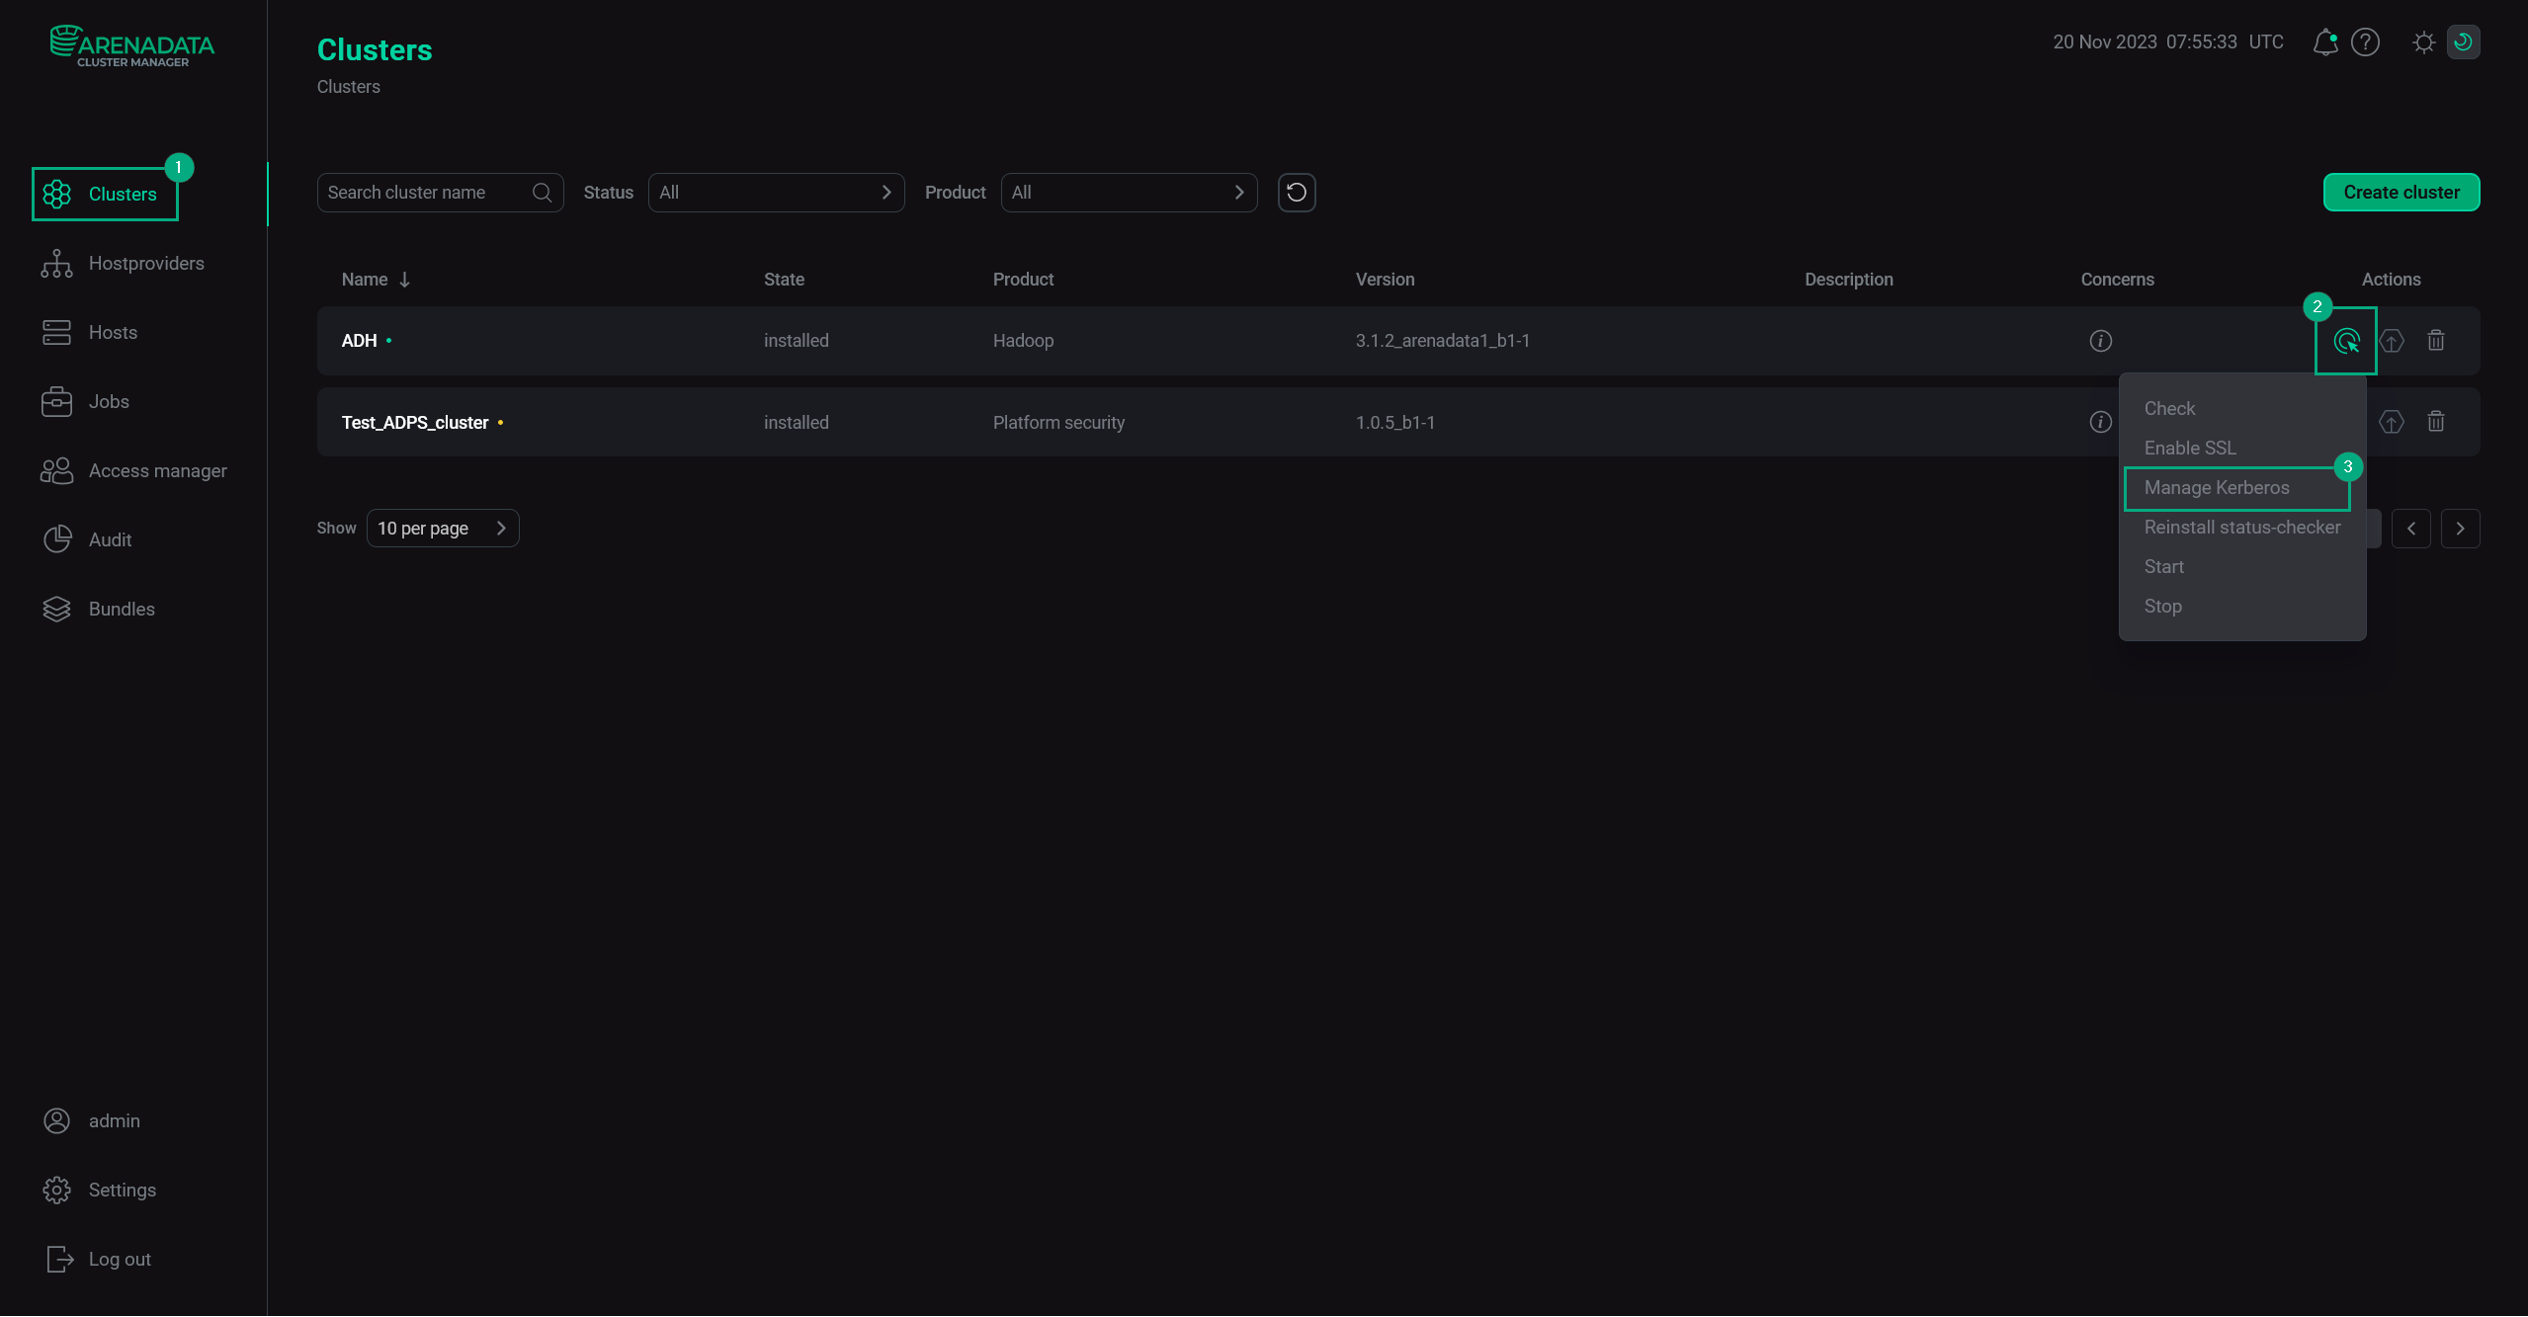Click the settings gear icon in top bar
2528x1317 pixels.
click(2422, 41)
